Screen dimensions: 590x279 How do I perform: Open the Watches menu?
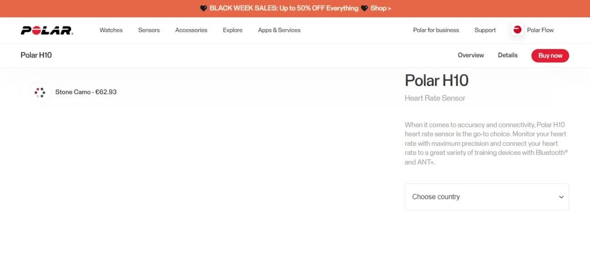(x=111, y=30)
